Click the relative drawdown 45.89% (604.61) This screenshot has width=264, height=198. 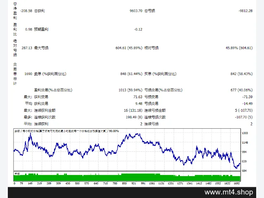[x=239, y=48]
